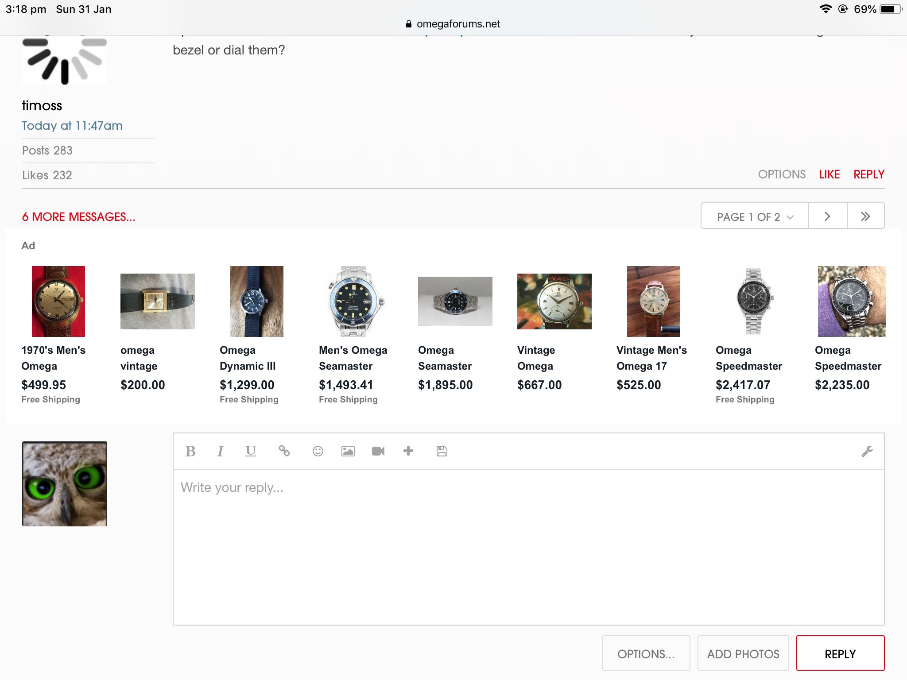Toggle Underline formatting in the reply editor
This screenshot has height=680, width=907.
point(250,451)
